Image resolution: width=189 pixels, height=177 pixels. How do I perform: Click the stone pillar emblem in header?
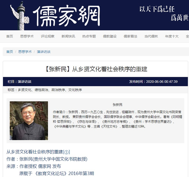click(x=20, y=16)
